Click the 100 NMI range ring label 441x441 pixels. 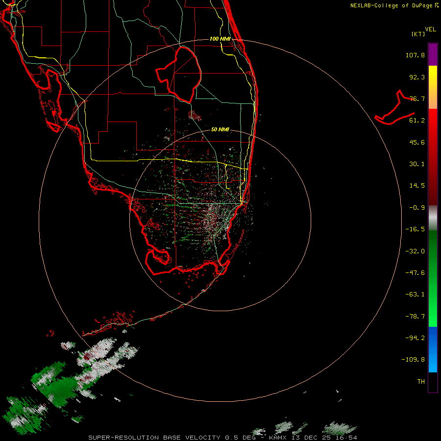[220, 39]
